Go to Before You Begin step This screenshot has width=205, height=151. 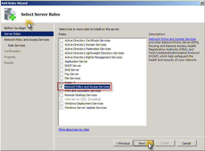coord(15,28)
